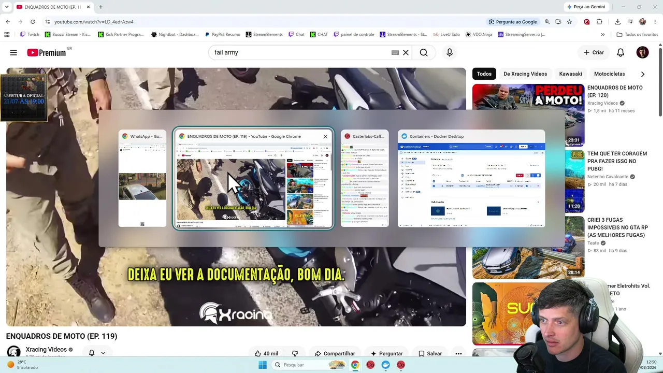Select the Todos filter chip
Screen dimensions: 663x373
coord(484,74)
